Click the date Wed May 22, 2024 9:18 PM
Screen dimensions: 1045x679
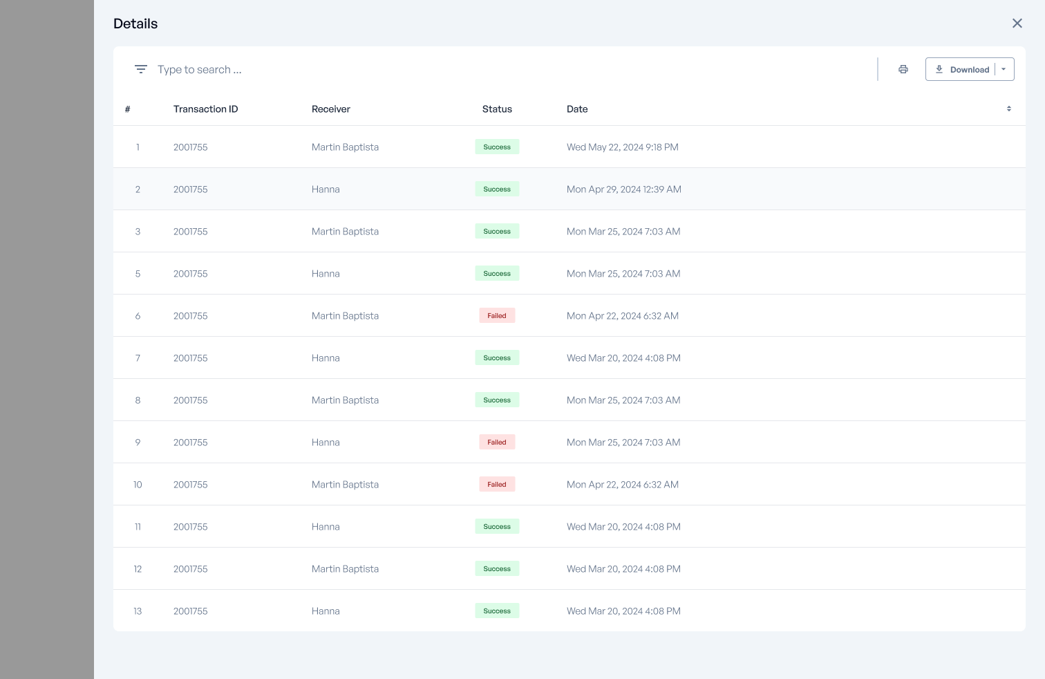(622, 147)
